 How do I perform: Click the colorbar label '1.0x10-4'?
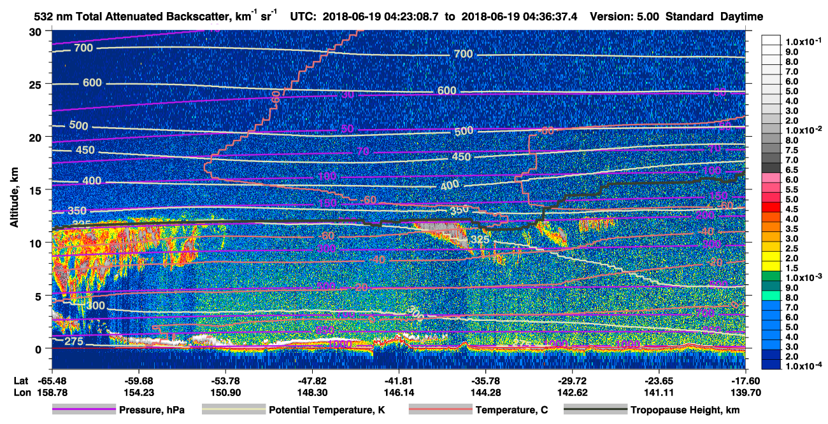tap(803, 366)
